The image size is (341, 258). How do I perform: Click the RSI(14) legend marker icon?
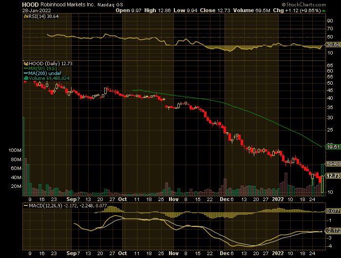pos(25,16)
